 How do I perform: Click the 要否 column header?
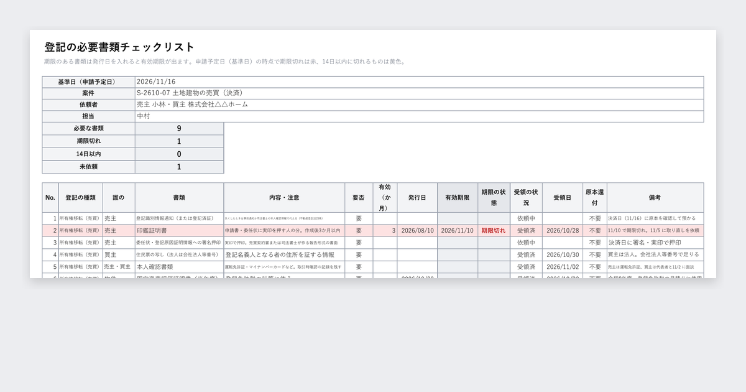(x=359, y=197)
